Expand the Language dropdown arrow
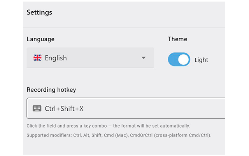Image resolution: width=249 pixels, height=156 pixels. point(144,58)
